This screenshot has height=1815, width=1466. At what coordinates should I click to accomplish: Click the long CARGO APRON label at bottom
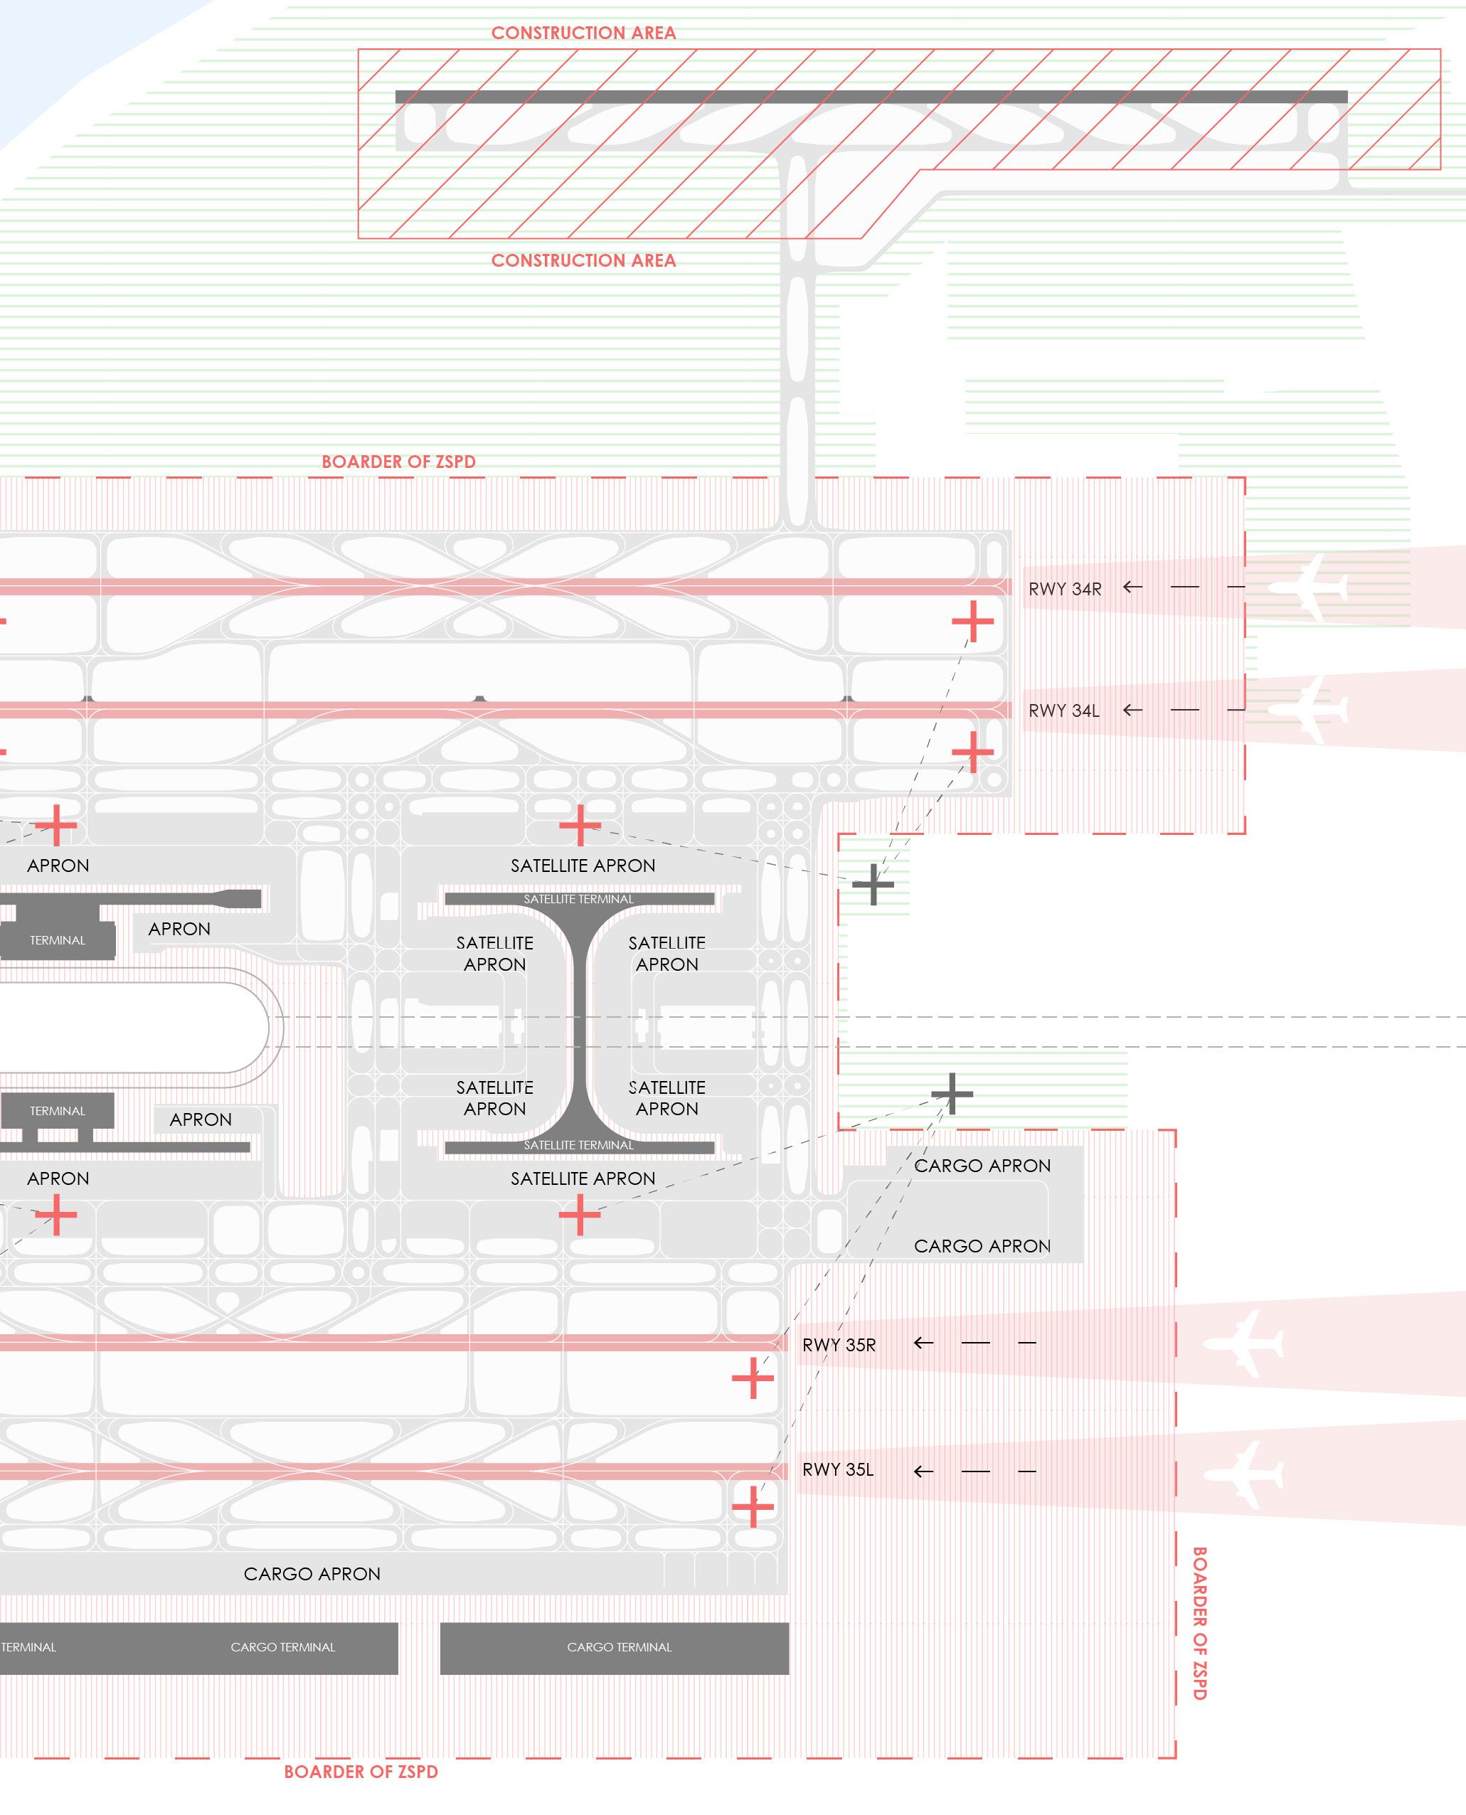[312, 1574]
